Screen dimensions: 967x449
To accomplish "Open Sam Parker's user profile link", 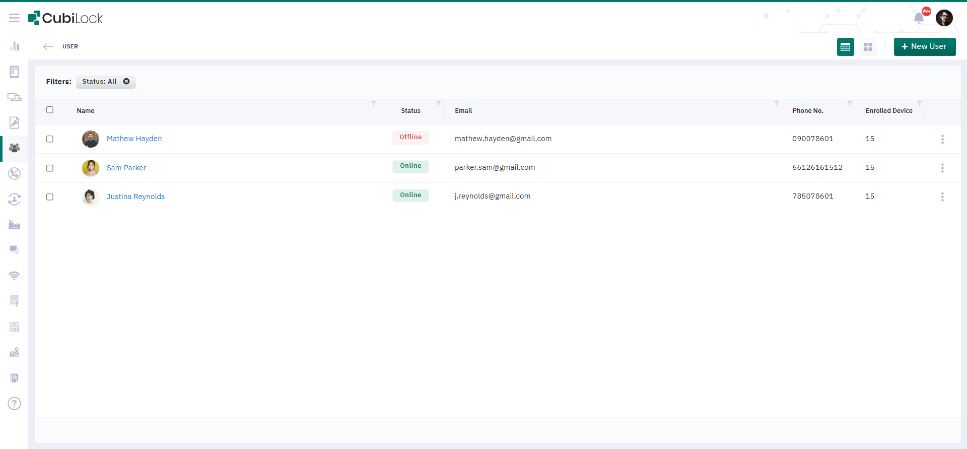I will pos(126,168).
